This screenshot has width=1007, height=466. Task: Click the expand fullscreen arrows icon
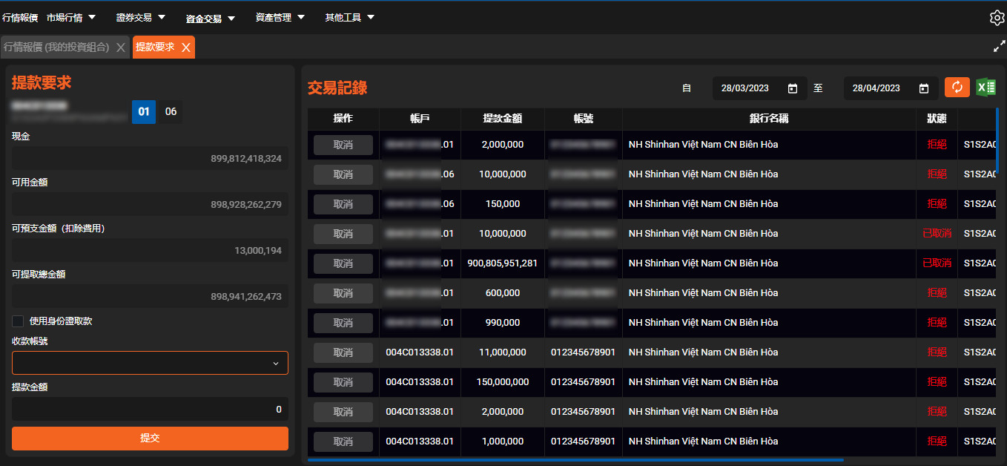999,46
